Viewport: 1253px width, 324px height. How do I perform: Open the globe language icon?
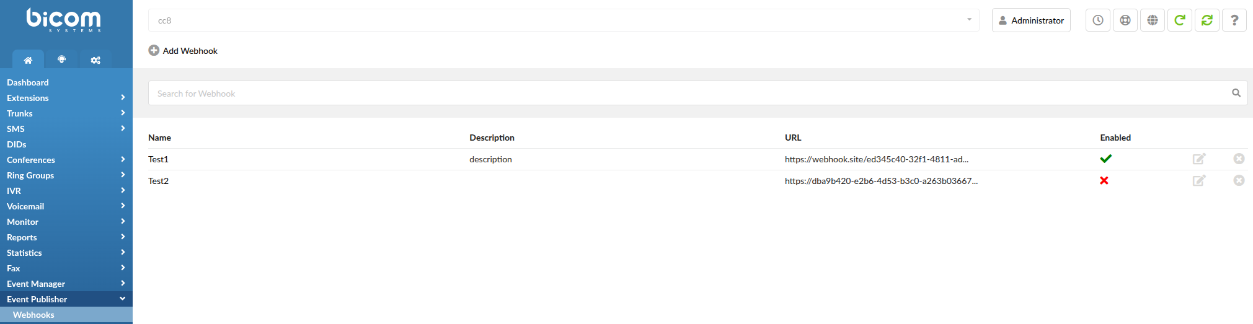1152,20
